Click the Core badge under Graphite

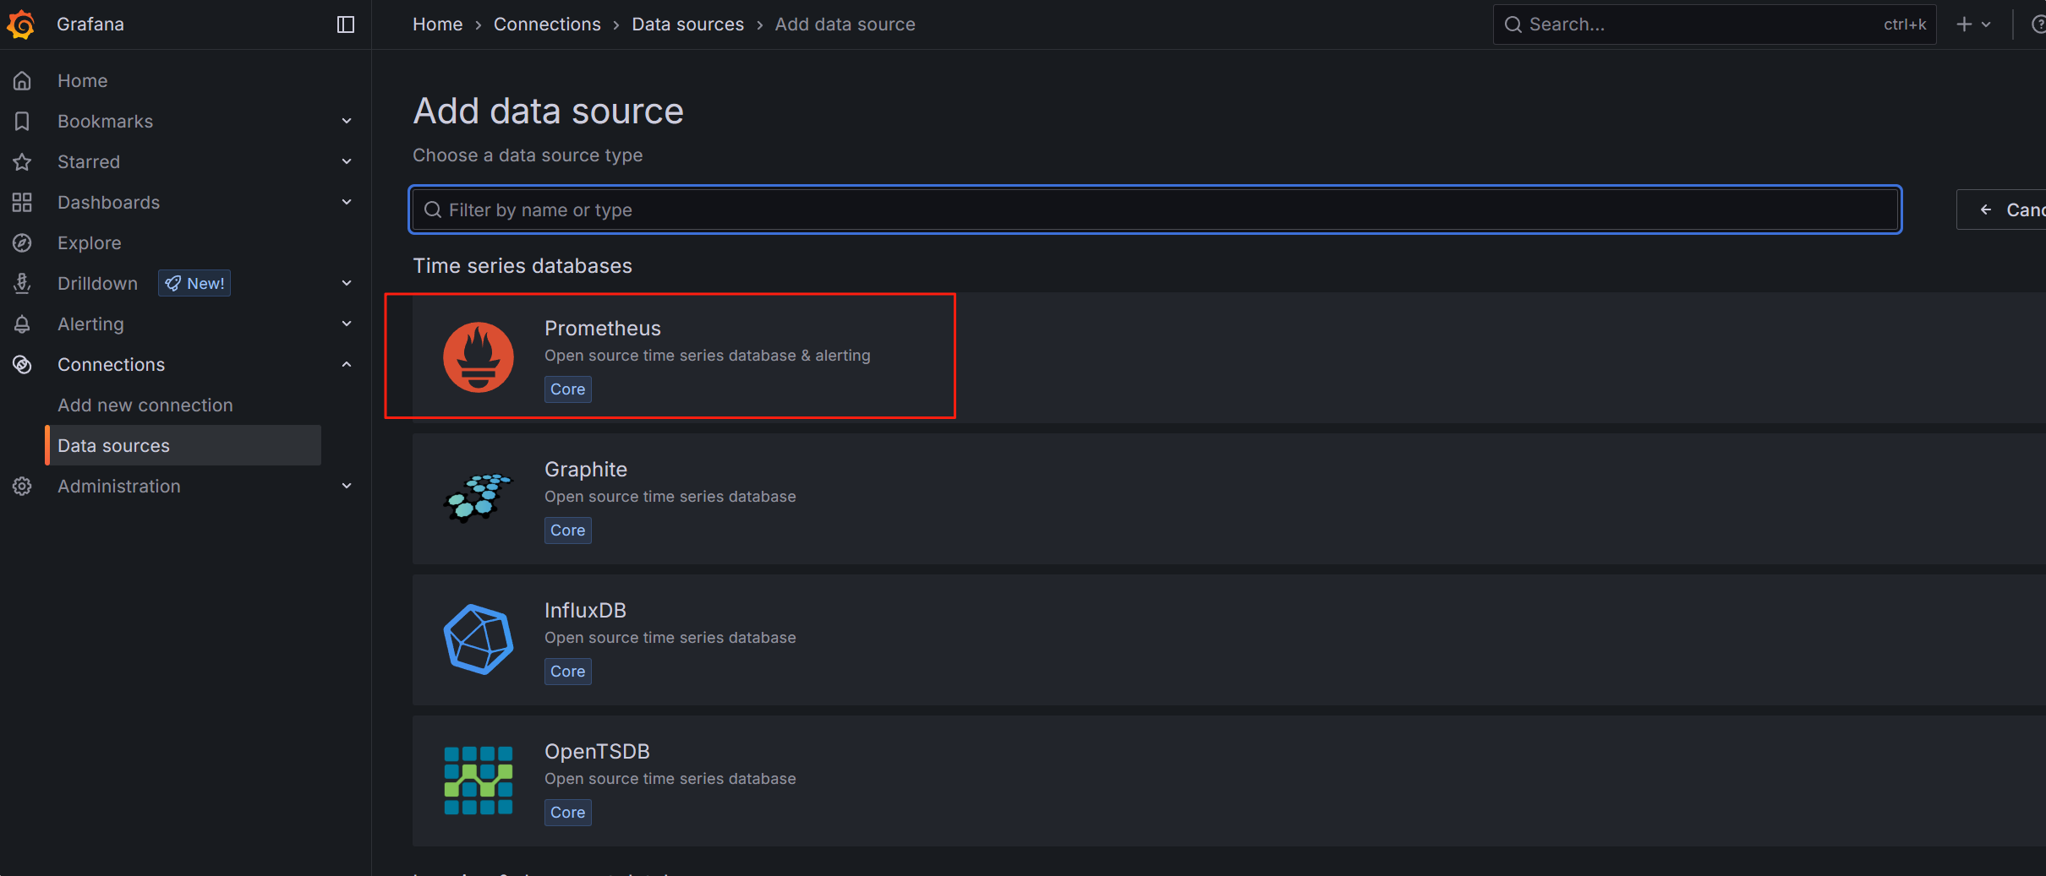[x=568, y=530]
